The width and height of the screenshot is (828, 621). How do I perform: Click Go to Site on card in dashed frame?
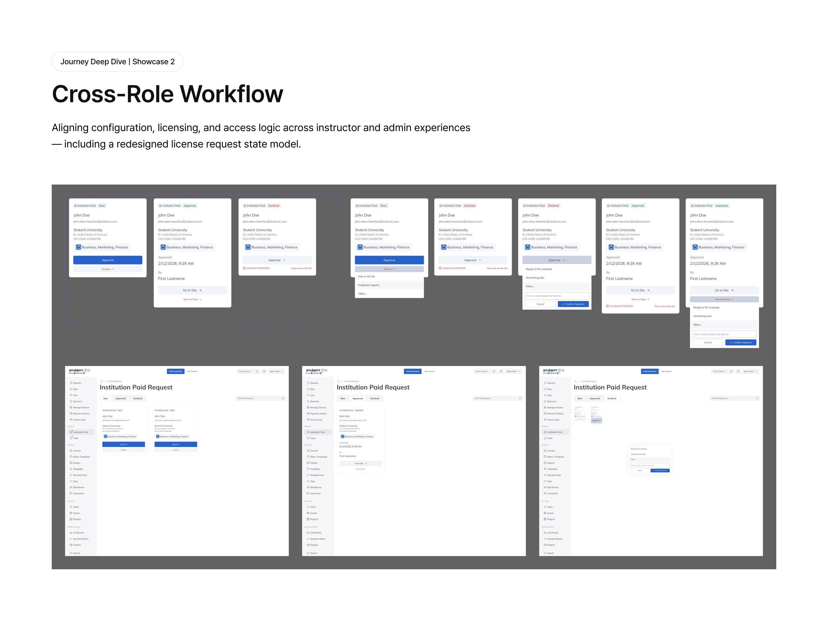click(192, 290)
